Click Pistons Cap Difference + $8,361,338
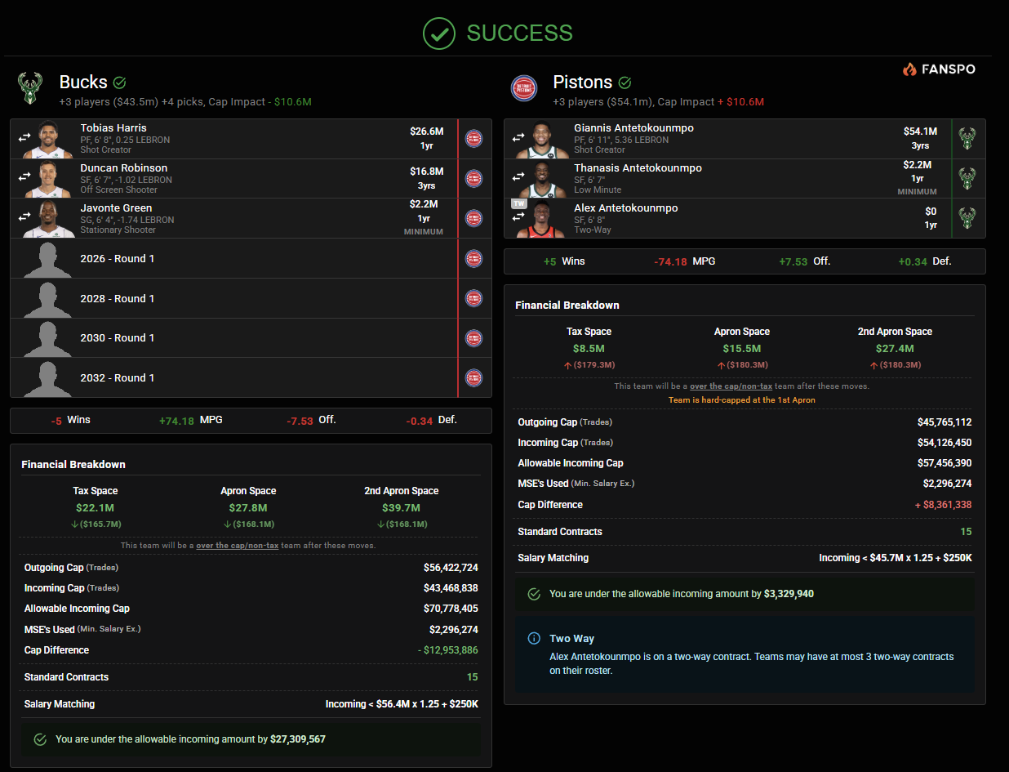The width and height of the screenshot is (1009, 772). tap(942, 505)
